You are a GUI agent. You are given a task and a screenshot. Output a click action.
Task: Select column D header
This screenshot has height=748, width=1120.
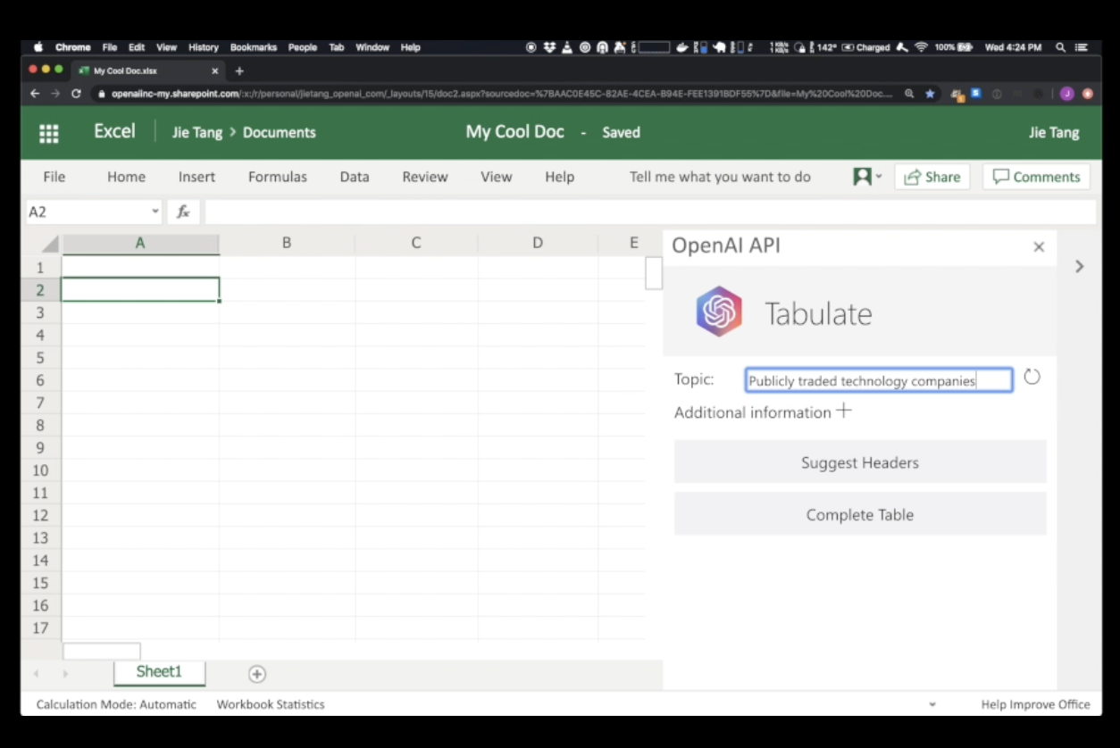[x=538, y=243]
